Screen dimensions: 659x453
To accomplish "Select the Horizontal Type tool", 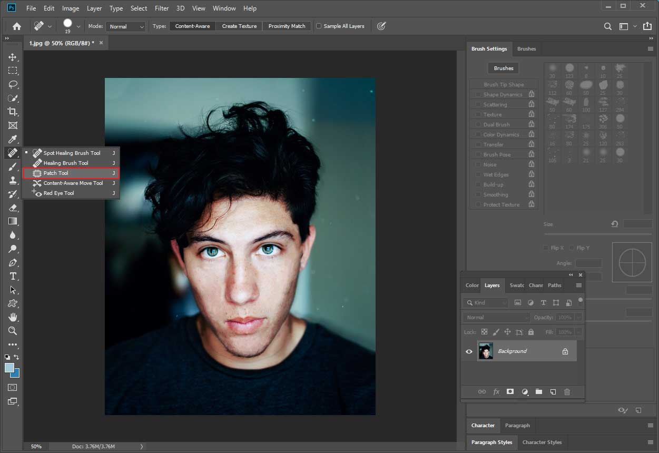I will coord(12,276).
